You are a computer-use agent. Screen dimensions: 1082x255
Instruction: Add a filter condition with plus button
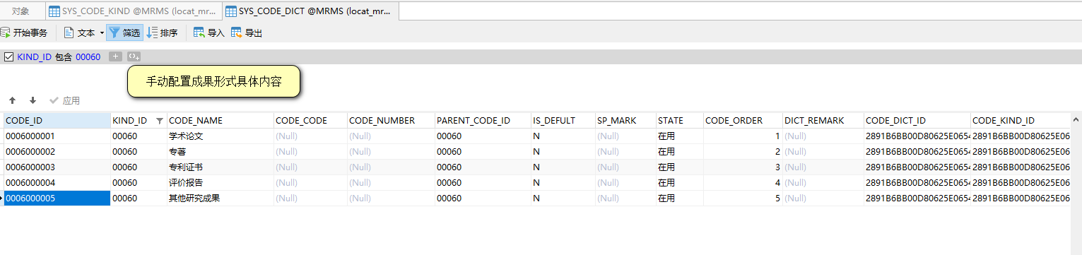coord(116,57)
